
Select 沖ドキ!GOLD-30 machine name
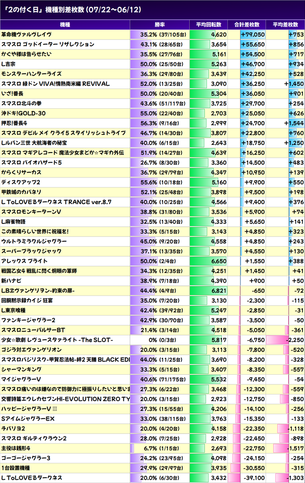(x=23, y=114)
